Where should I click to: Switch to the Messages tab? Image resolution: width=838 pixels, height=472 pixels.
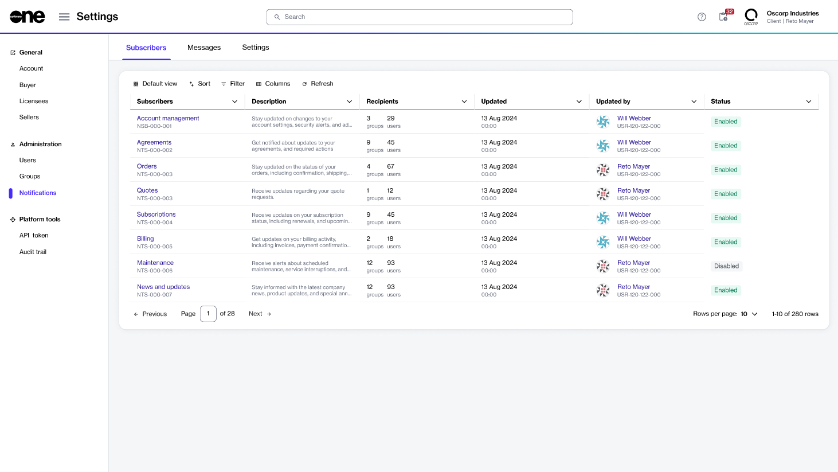[x=204, y=48]
